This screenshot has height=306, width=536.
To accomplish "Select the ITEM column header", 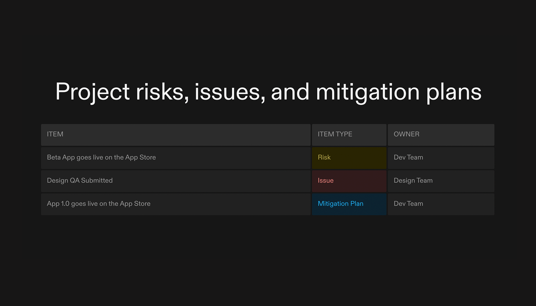I will (55, 134).
